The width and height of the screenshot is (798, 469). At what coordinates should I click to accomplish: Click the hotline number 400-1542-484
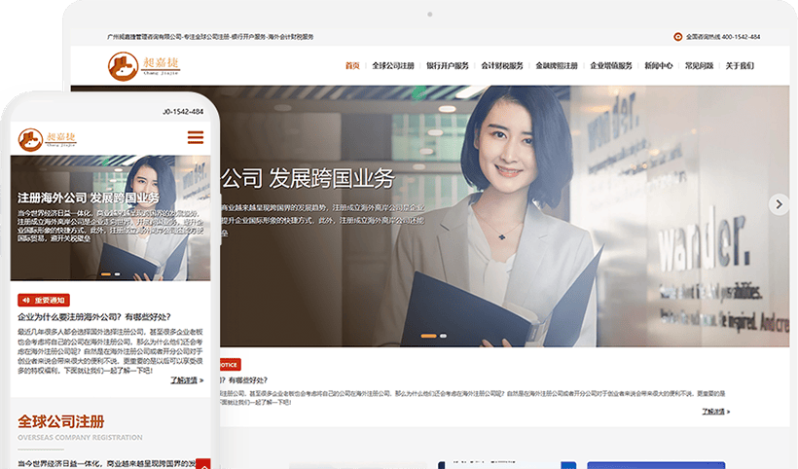tap(741, 37)
